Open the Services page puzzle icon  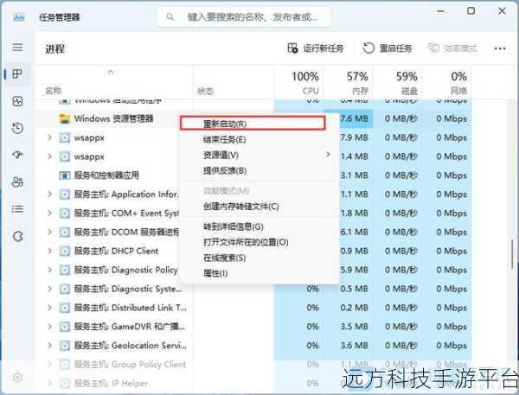[17, 236]
